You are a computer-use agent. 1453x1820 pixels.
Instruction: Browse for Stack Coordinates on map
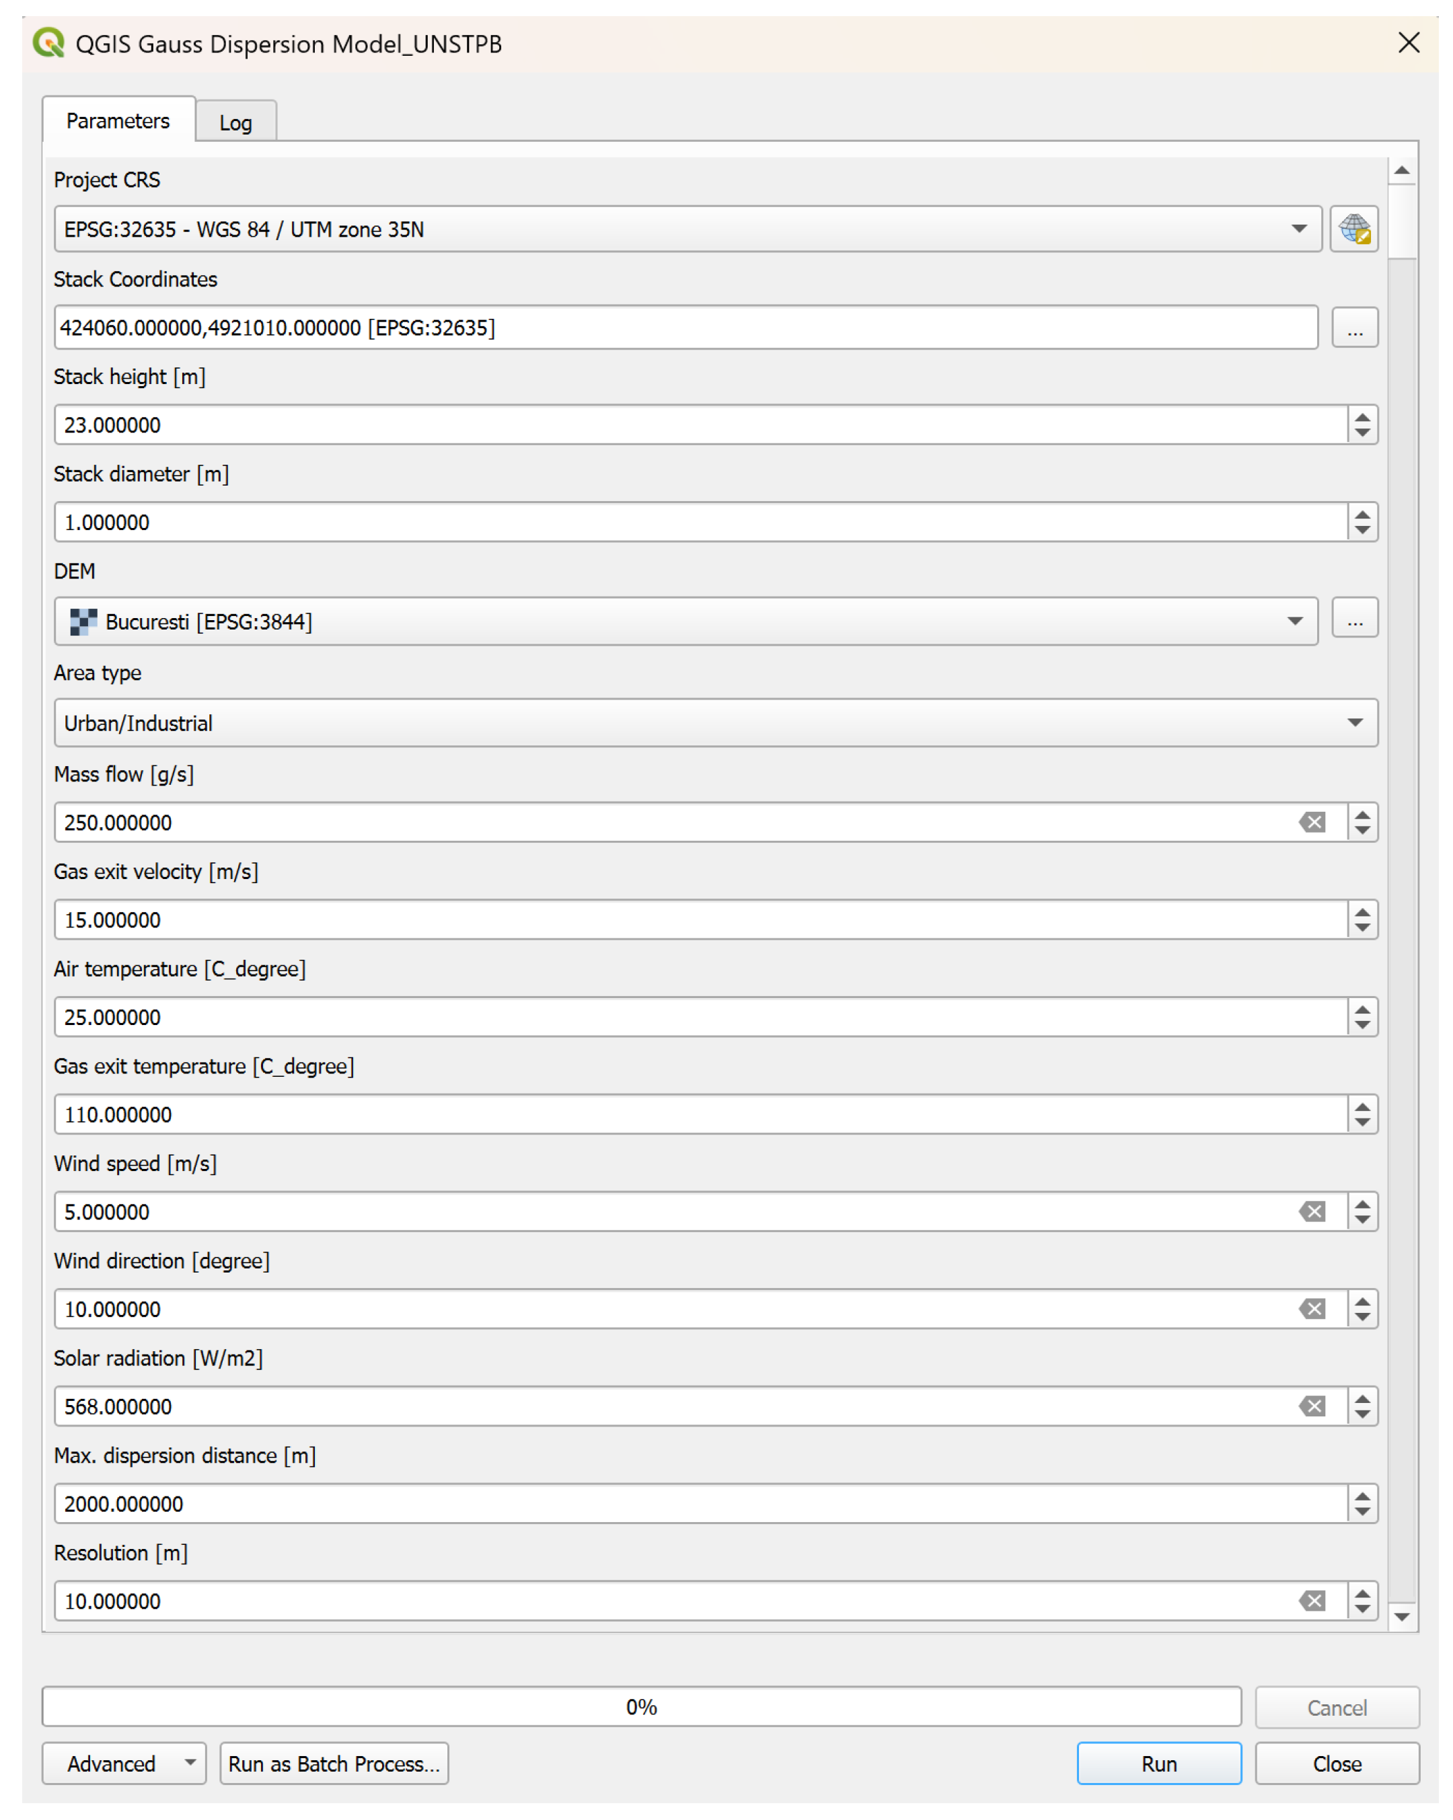pos(1354,328)
